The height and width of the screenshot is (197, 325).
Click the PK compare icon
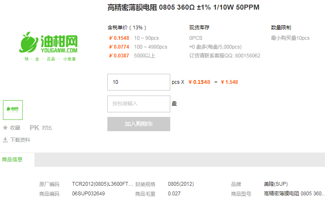(x=34, y=127)
